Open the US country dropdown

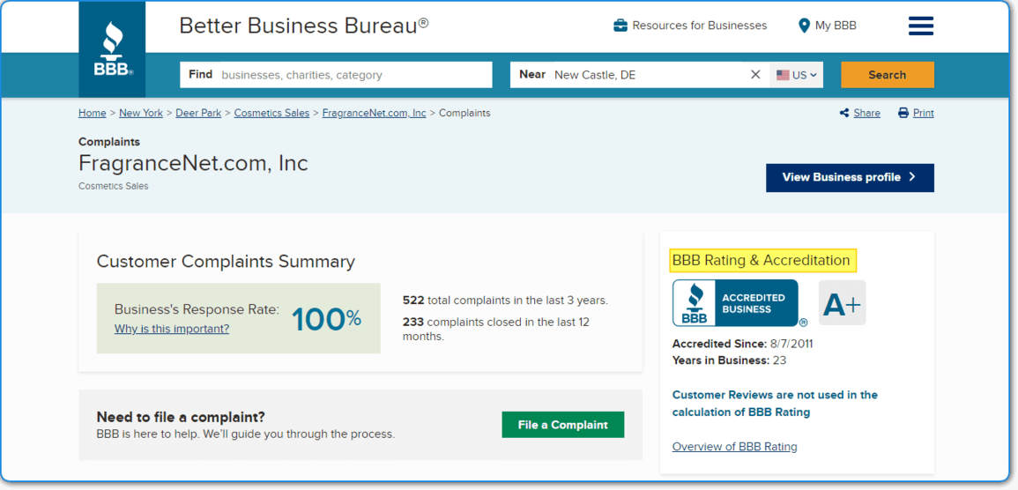coord(797,75)
